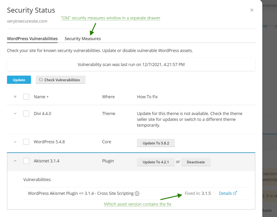Click Update To 4.2.1 button
Screen dimensions: 277x217
[x=156, y=162]
